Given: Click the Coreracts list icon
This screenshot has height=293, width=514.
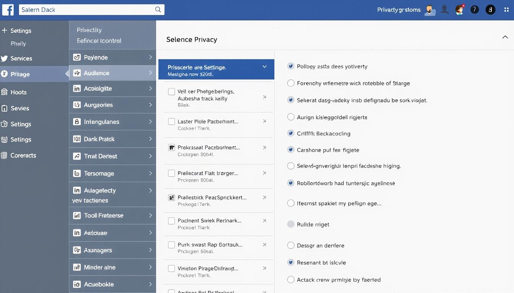Looking at the screenshot, I should click(x=4, y=155).
